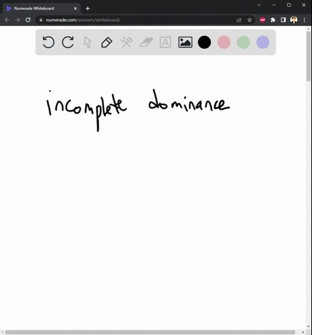The height and width of the screenshot is (335, 312).
Task: Select the pen drawing tool
Action: (107, 42)
